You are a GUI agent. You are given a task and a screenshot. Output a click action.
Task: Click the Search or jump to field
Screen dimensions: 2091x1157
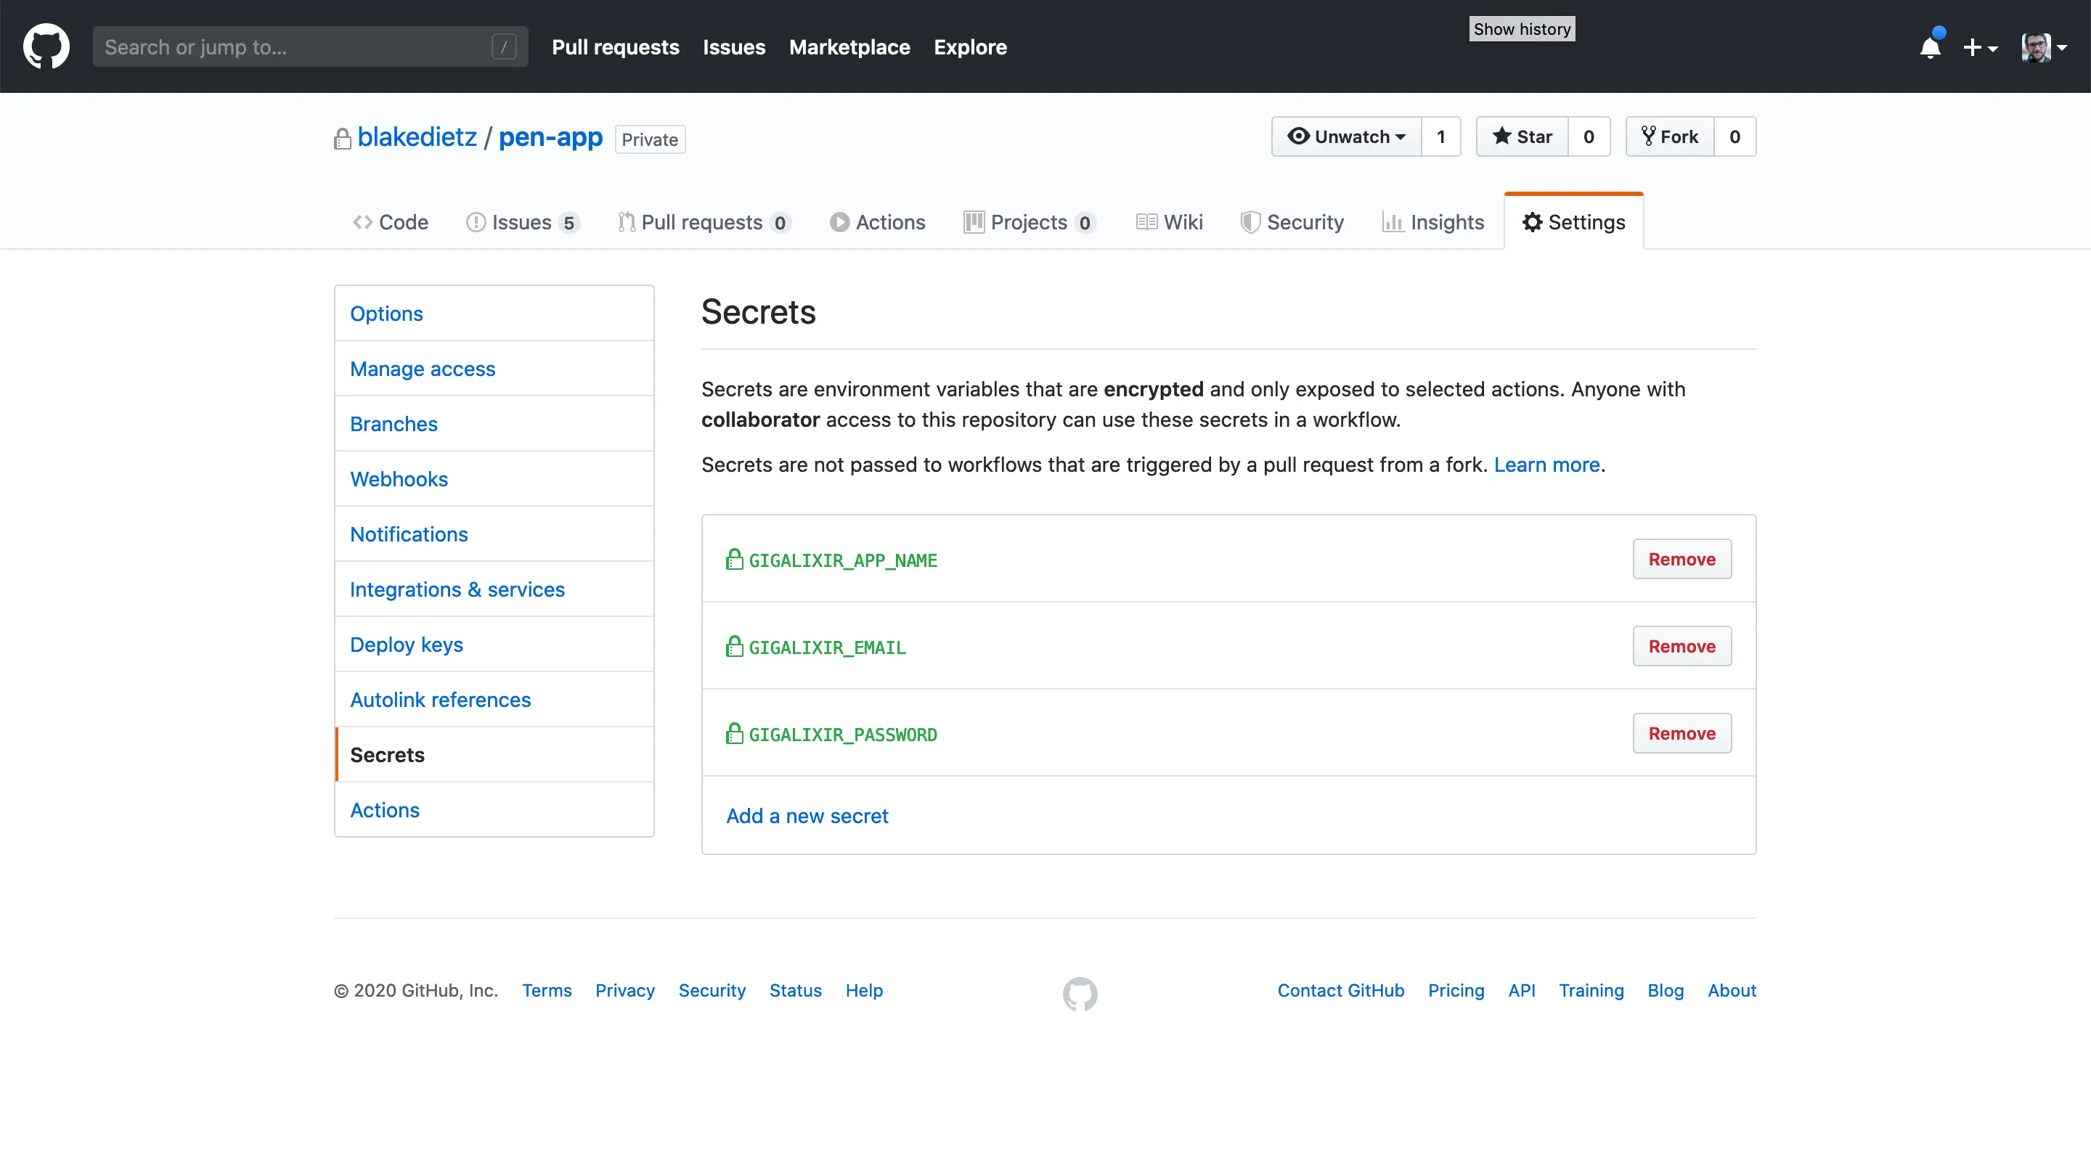pyautogui.click(x=292, y=47)
